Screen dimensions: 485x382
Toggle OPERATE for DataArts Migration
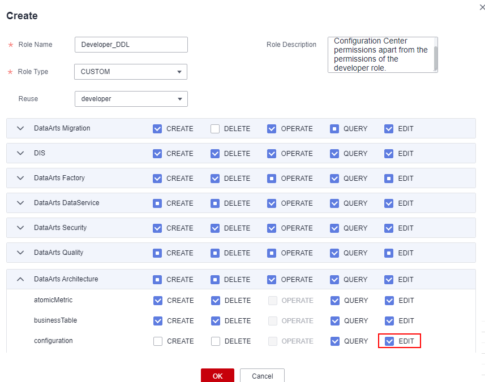(272, 129)
